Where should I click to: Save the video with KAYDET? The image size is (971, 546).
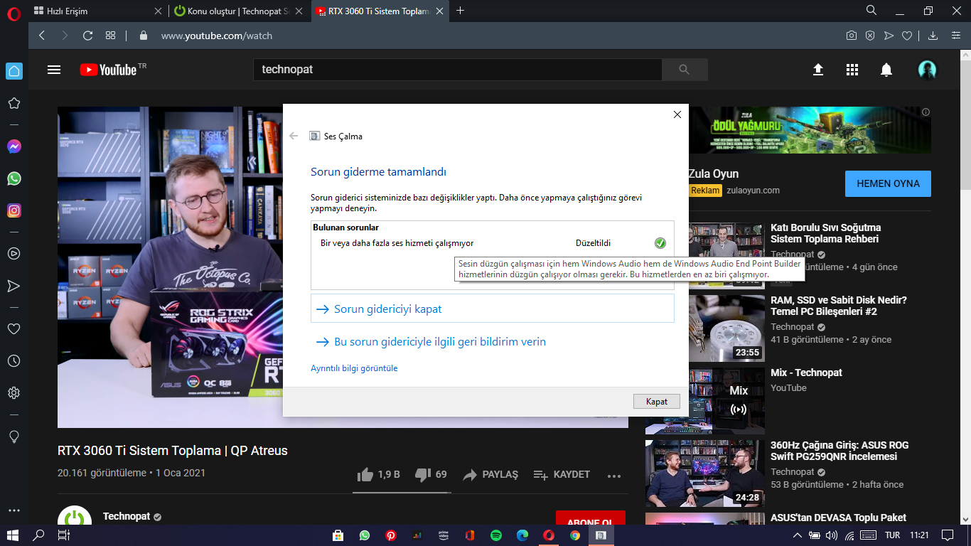pos(562,474)
